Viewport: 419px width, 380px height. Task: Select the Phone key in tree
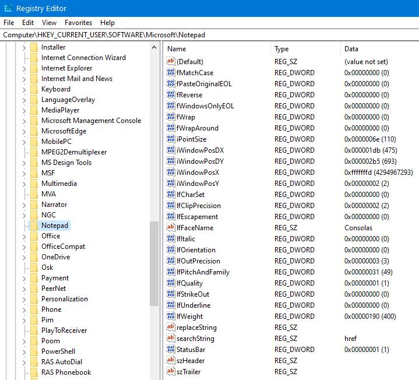(51, 309)
